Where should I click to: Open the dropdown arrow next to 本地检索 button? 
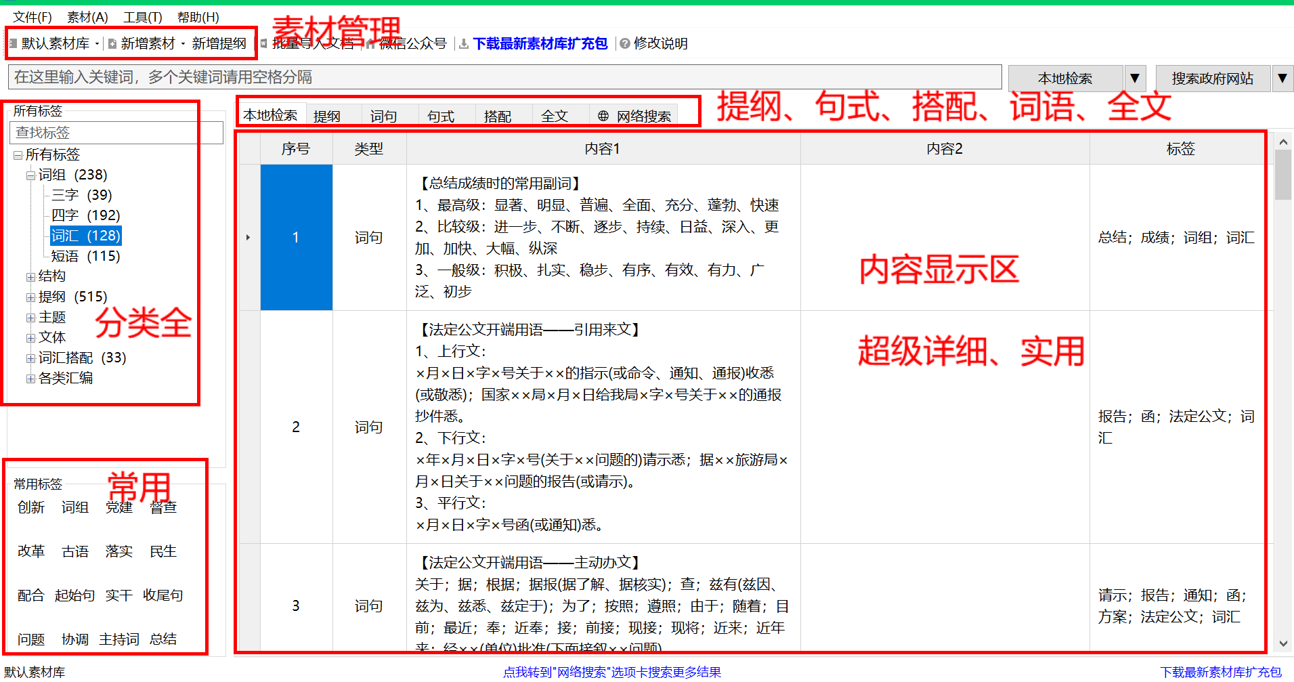1135,79
